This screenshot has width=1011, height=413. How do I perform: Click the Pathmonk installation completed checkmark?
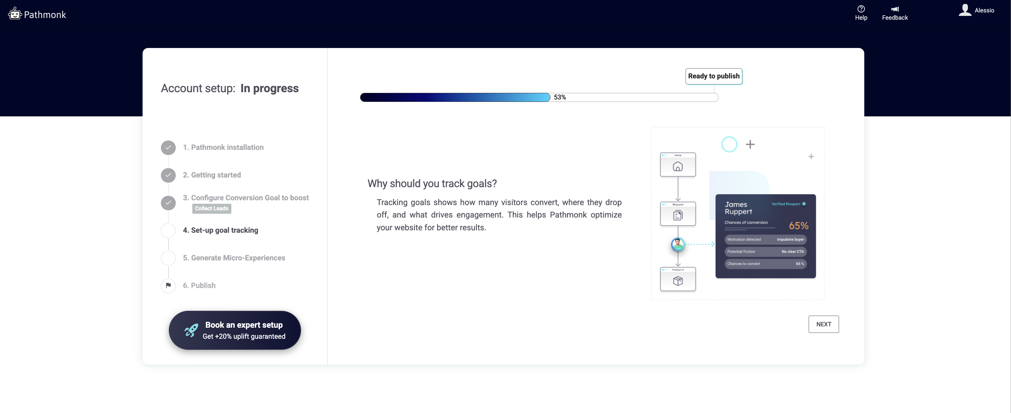(168, 147)
